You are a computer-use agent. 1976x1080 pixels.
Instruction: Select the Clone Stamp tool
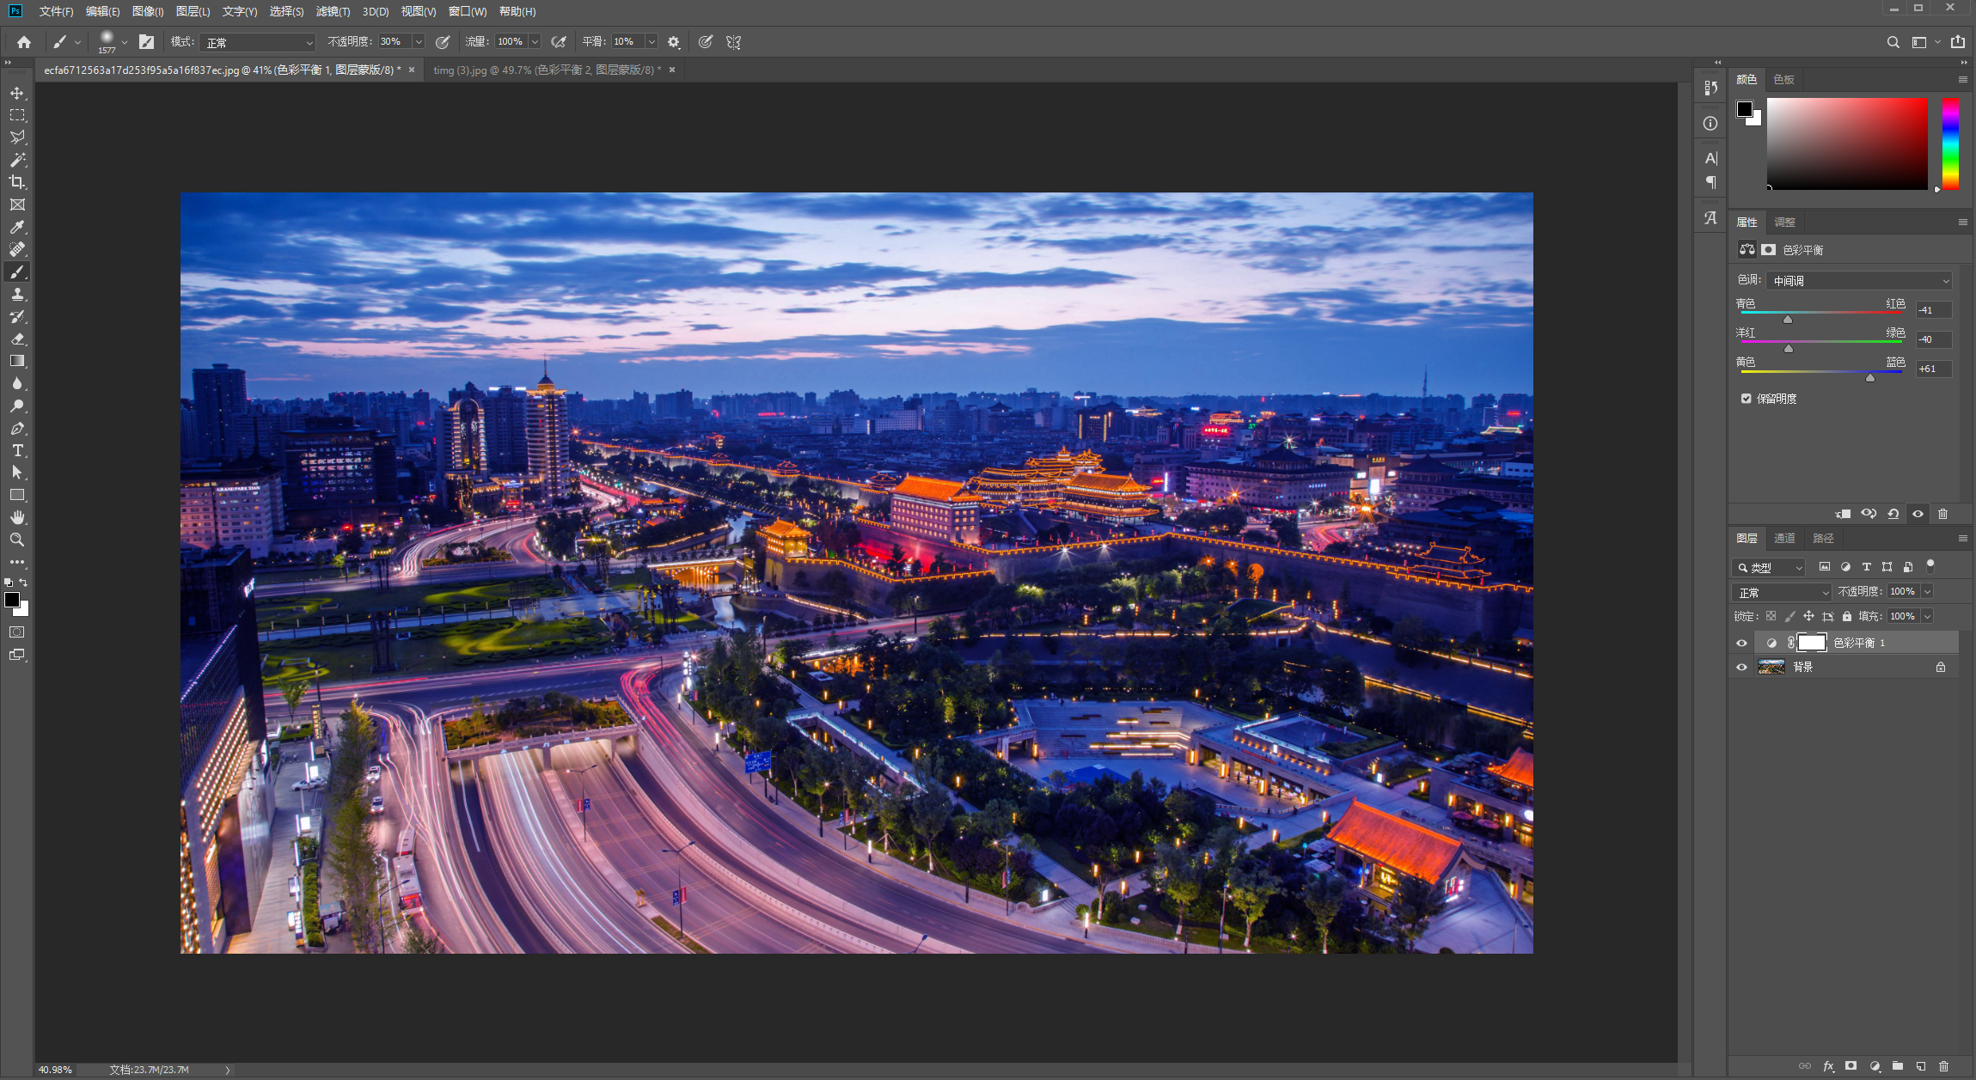pos(17,294)
